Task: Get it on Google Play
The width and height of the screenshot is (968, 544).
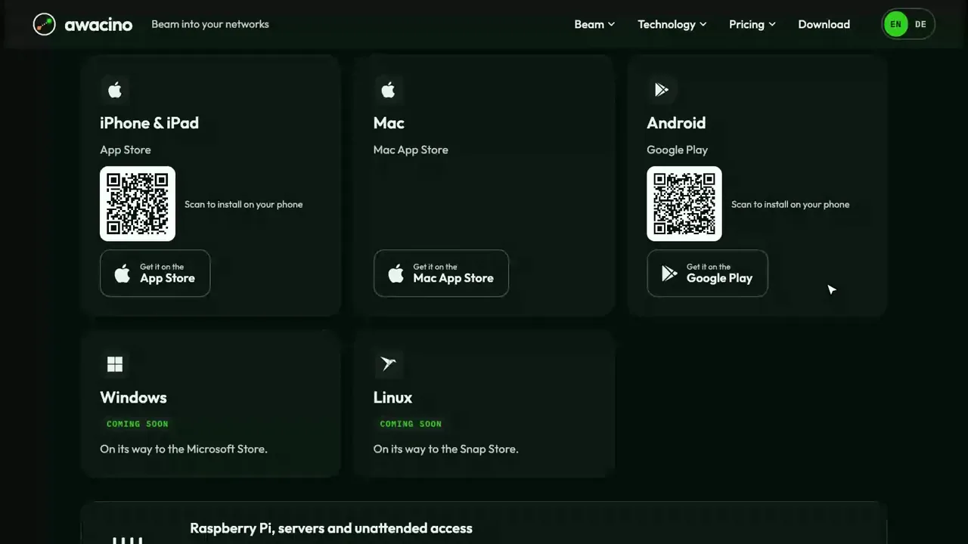Action: (707, 274)
